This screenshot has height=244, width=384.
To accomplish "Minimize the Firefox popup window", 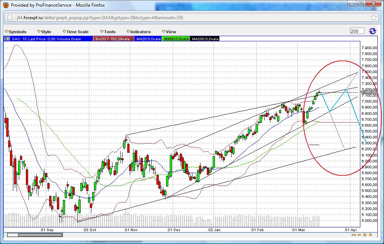I will [x=352, y=3].
